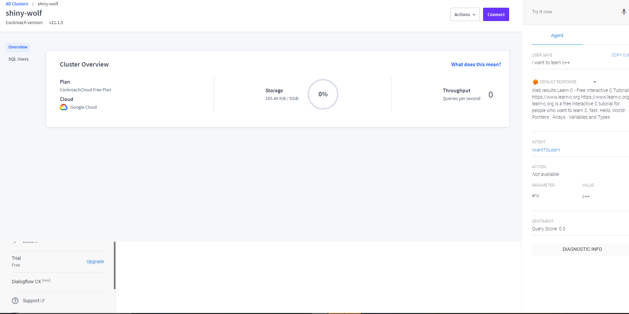
Task: Go back to All Clusters
Action: [x=17, y=4]
